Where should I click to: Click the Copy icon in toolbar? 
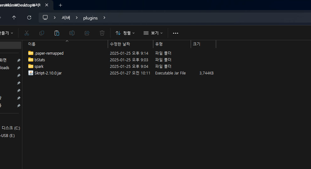(42, 33)
